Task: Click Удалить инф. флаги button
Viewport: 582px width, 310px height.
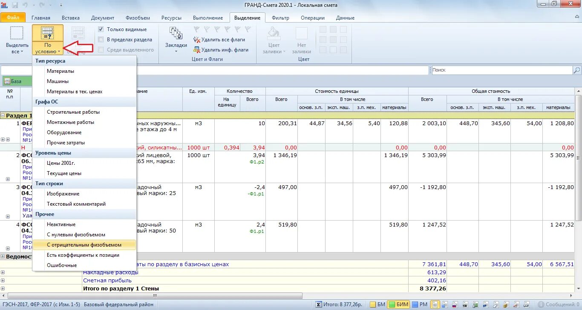Action: coord(221,50)
